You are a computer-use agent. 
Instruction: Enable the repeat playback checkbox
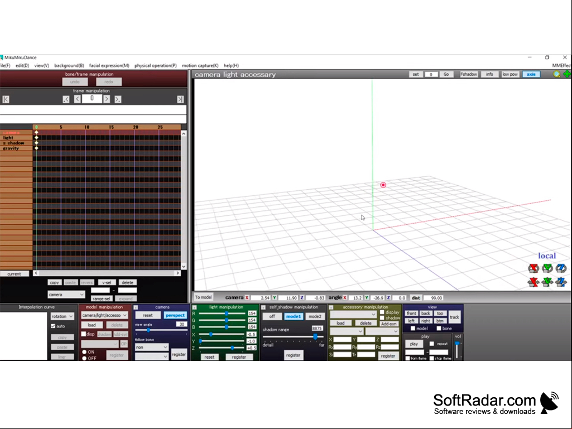click(x=431, y=344)
